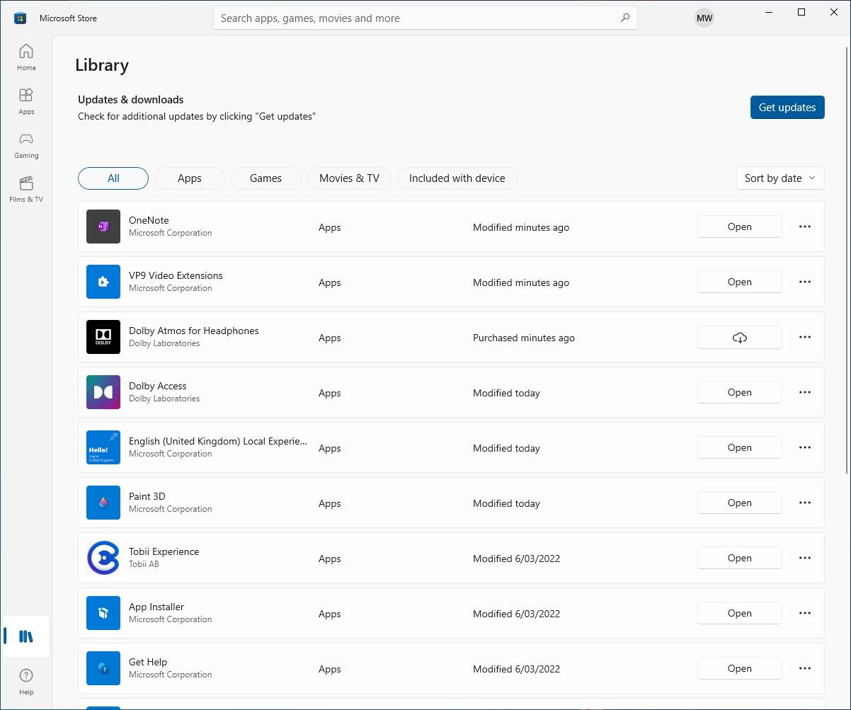Open more options for Tobii Experience
The width and height of the screenshot is (851, 710).
[x=805, y=558]
